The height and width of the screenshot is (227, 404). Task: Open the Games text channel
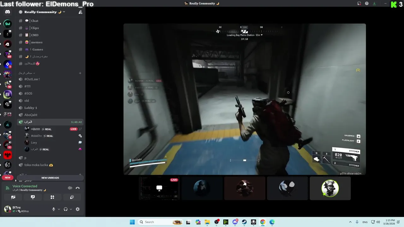tap(50, 49)
